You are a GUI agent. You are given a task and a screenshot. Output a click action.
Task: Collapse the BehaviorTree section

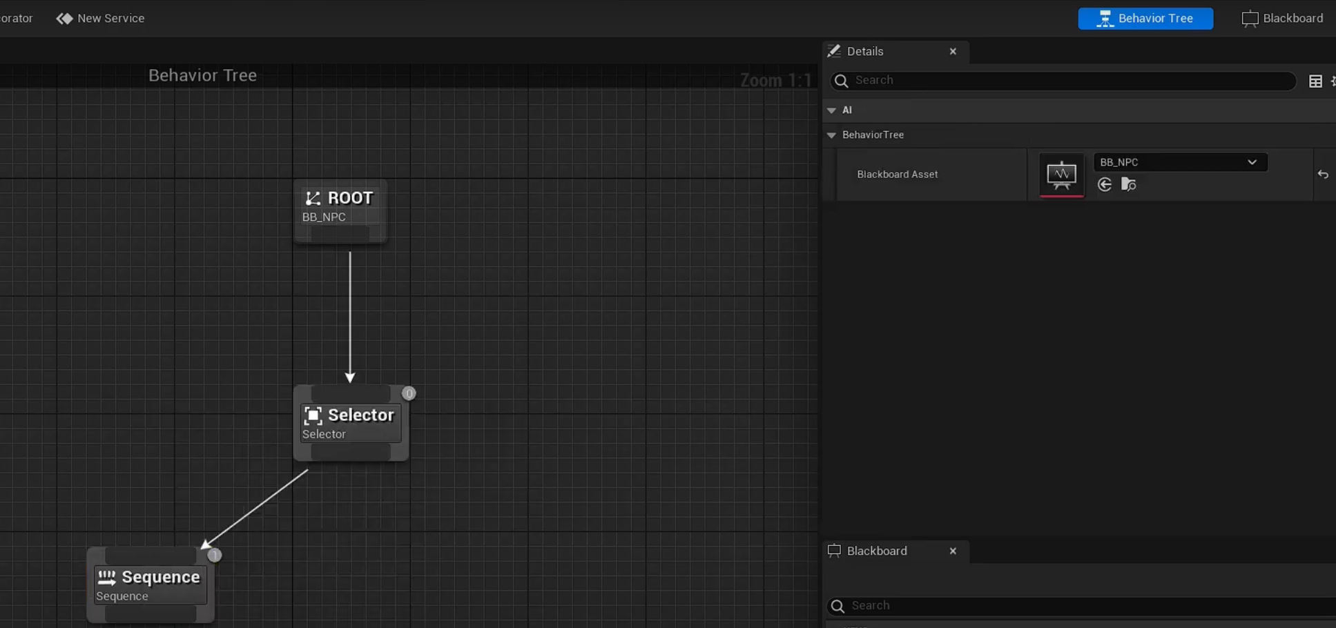[x=831, y=135]
